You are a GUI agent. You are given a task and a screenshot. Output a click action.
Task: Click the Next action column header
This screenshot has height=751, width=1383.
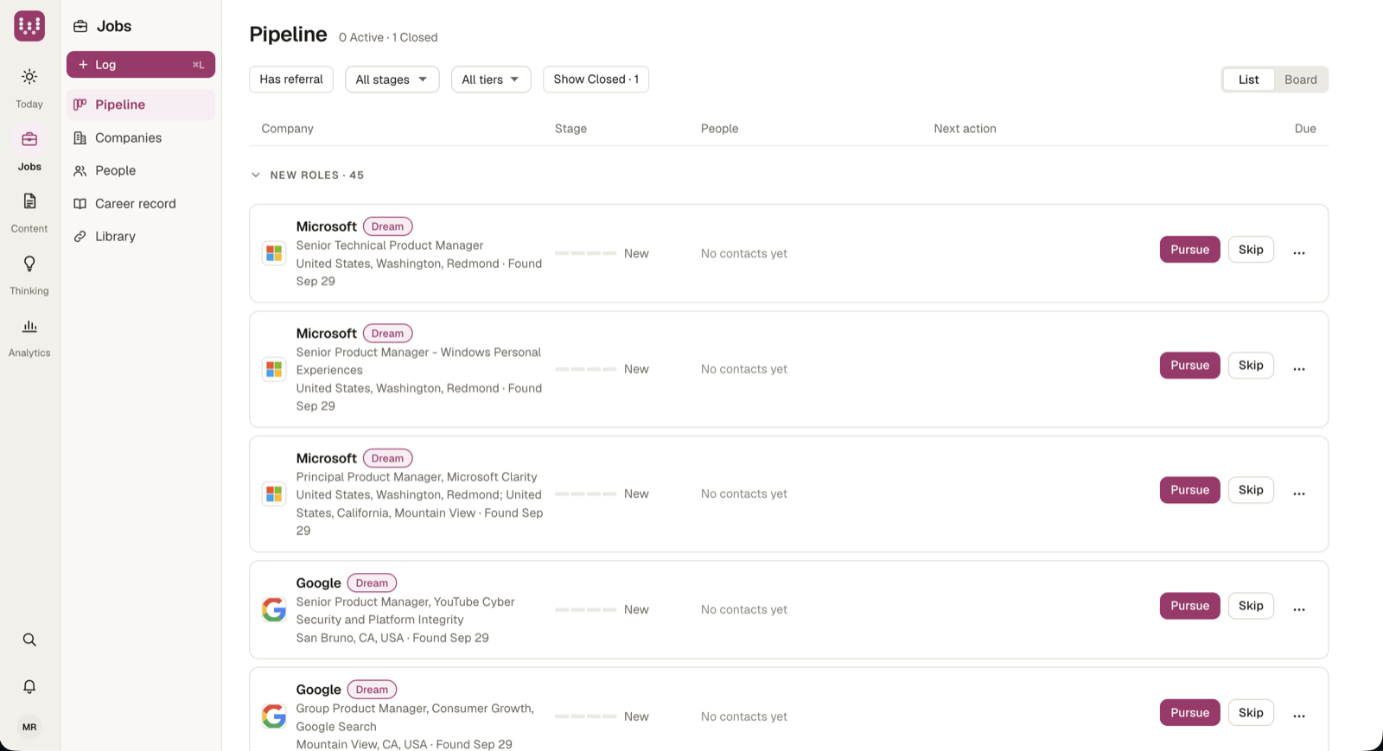(x=965, y=129)
